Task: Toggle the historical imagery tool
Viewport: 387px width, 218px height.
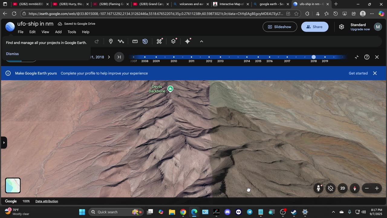Action: tap(145, 41)
